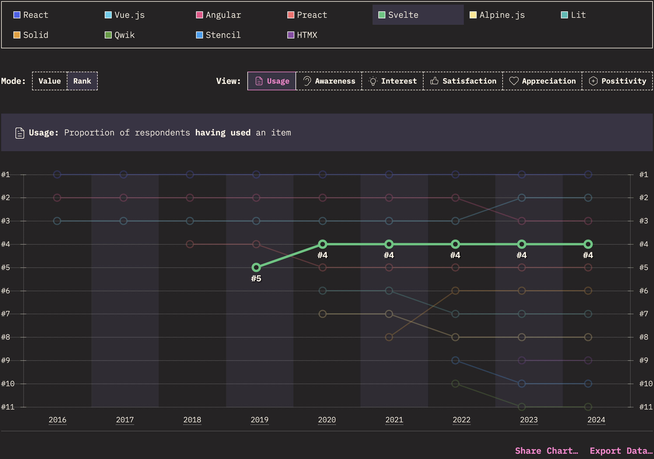The width and height of the screenshot is (654, 459).
Task: Click Svelte's 2019 rank #5 data point
Action: pos(256,267)
